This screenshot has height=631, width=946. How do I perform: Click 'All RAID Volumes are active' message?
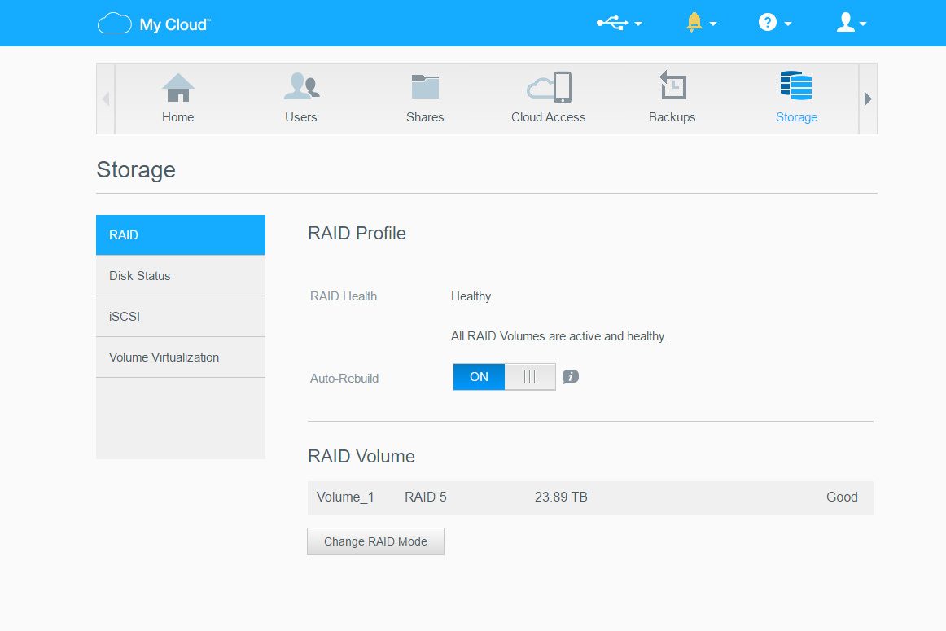(x=558, y=336)
